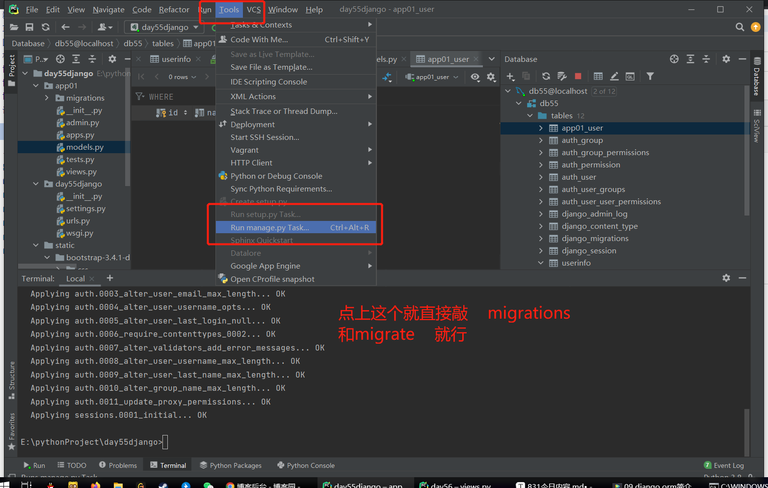The image size is (768, 488).
Task: Click Expand All icon in Database panel
Action: click(x=690, y=59)
